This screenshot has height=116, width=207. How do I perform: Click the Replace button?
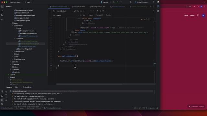click(x=91, y=15)
